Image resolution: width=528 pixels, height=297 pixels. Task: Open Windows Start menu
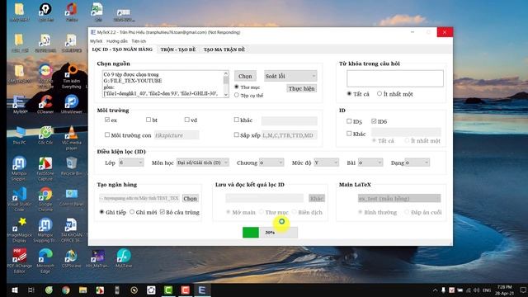point(15,290)
